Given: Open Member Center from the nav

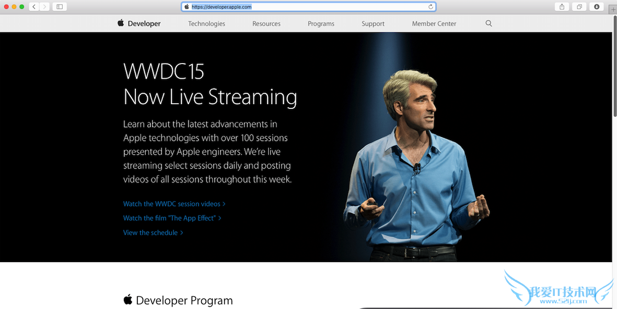Looking at the screenshot, I should (434, 23).
